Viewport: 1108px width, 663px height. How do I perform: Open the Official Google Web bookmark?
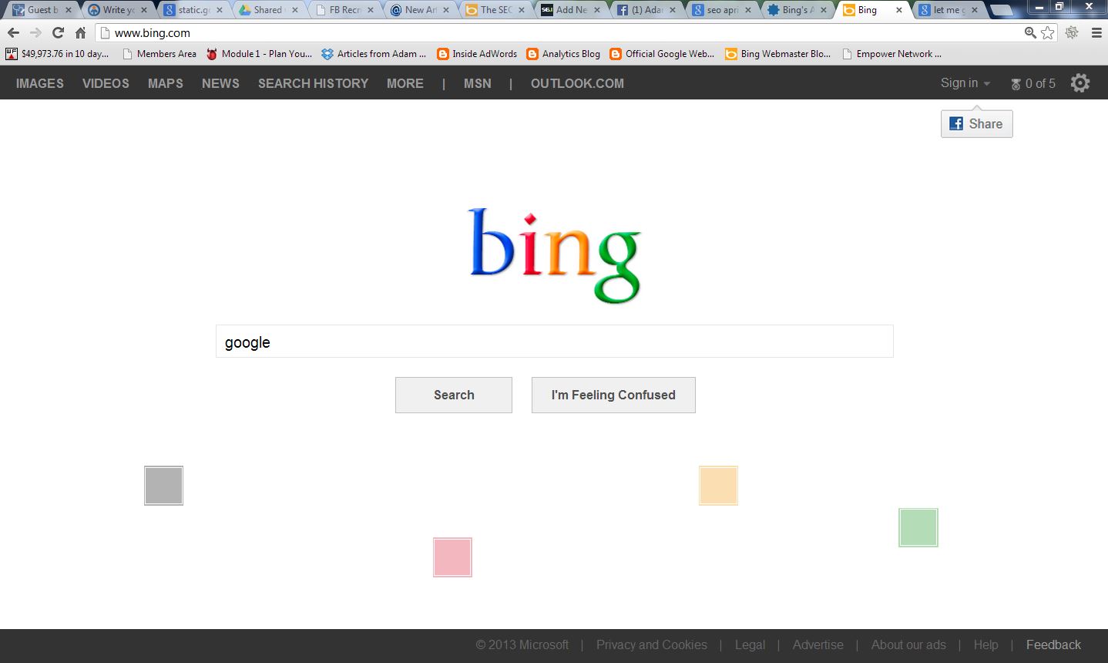[x=662, y=54]
